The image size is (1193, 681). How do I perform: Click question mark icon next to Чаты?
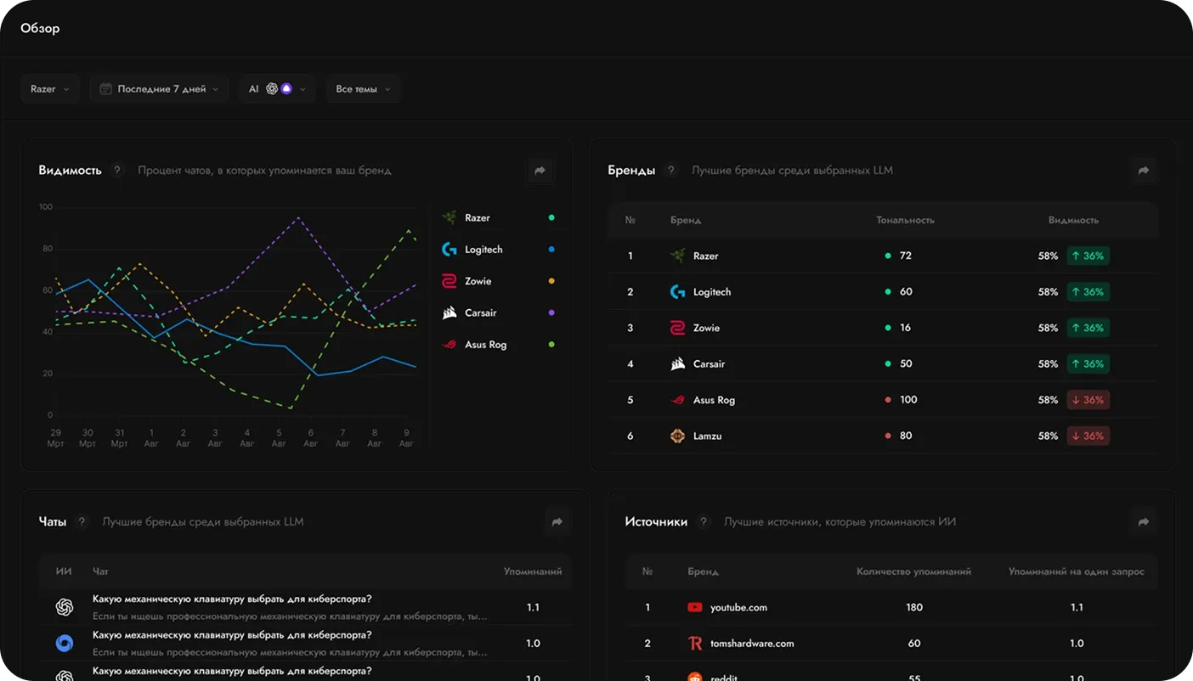(x=82, y=522)
